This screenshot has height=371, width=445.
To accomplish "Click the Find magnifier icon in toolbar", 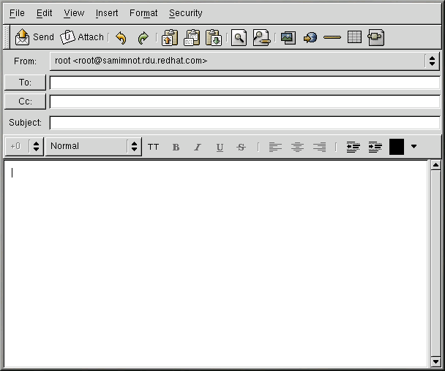I will click(239, 37).
